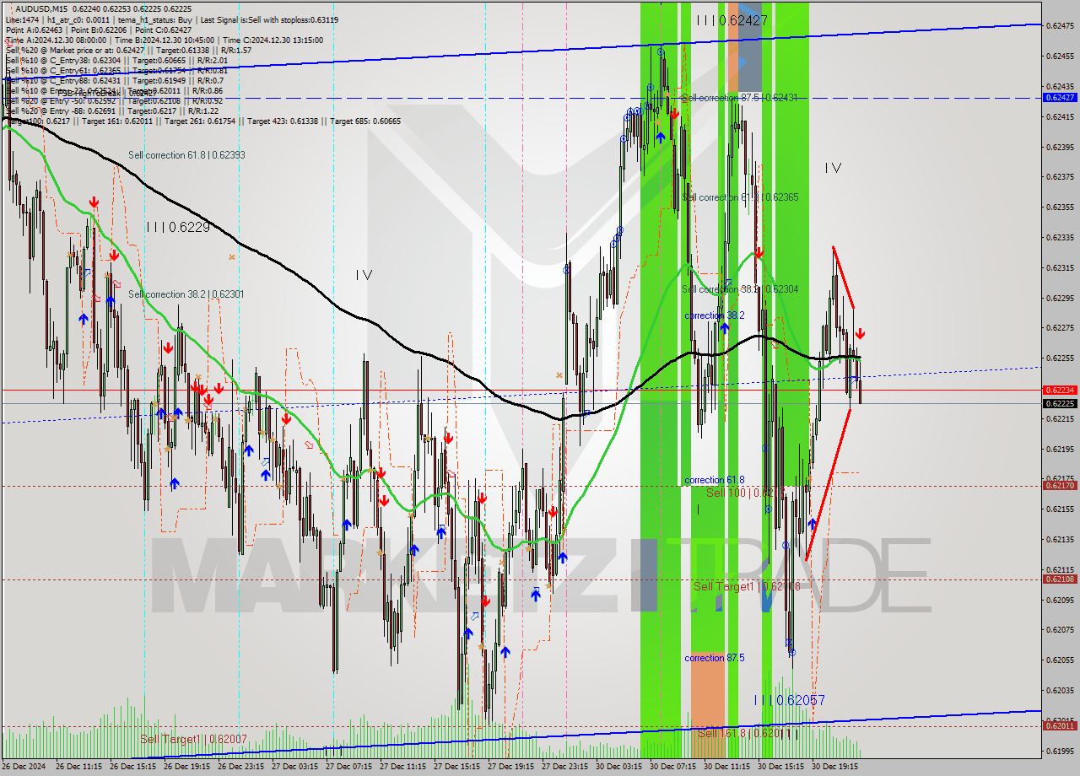Select the 'I I I 0.62427' wave label
1080x776 pixels.
pyautogui.click(x=732, y=20)
